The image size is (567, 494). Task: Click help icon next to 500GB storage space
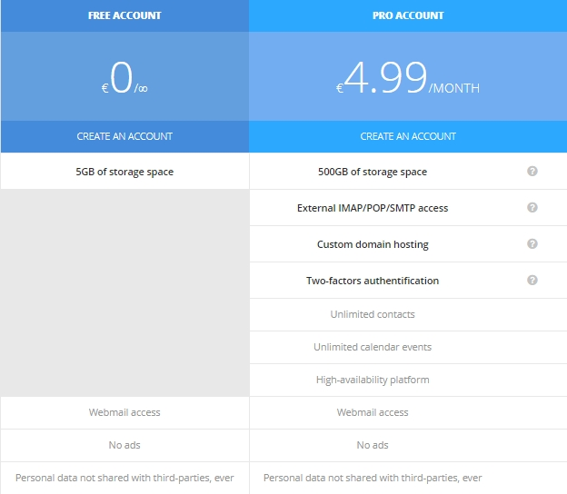pos(532,171)
